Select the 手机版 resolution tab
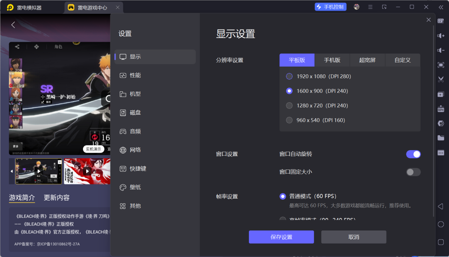This screenshot has width=449, height=257. (332, 60)
